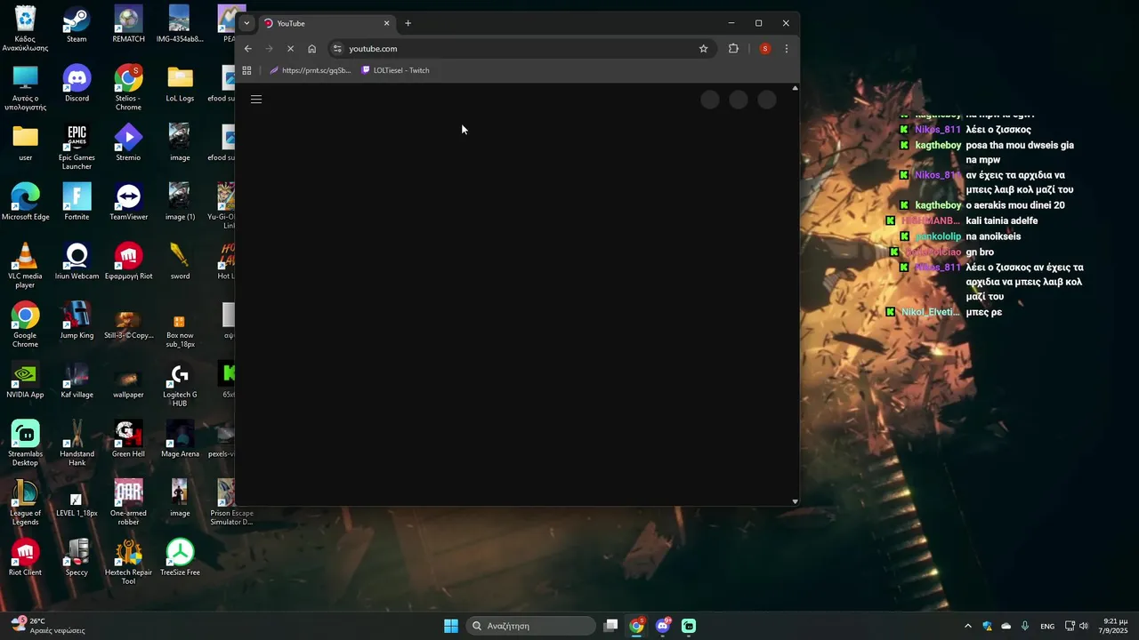Select the sword image file
The width and height of the screenshot is (1139, 640).
point(180,263)
